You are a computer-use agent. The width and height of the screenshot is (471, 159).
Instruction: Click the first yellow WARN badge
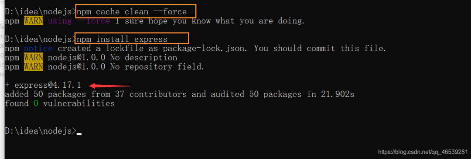tap(33, 21)
